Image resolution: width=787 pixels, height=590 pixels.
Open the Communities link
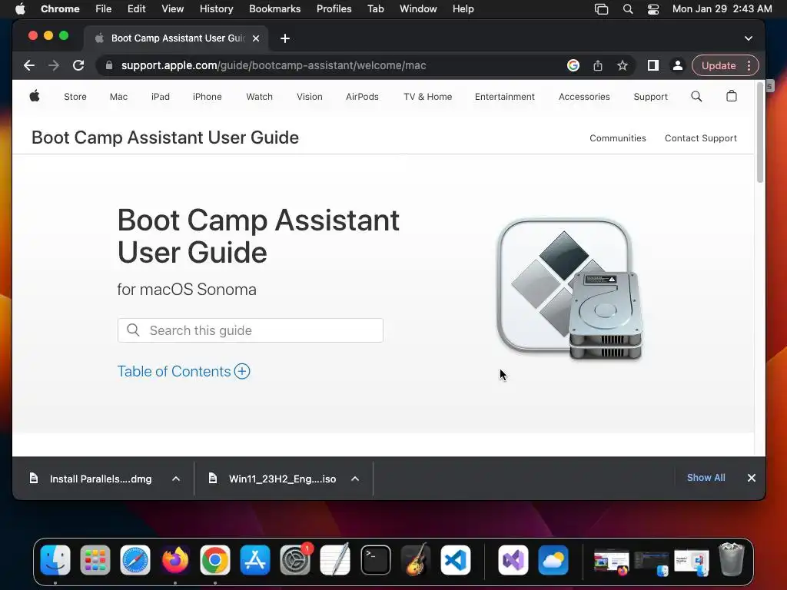click(618, 138)
